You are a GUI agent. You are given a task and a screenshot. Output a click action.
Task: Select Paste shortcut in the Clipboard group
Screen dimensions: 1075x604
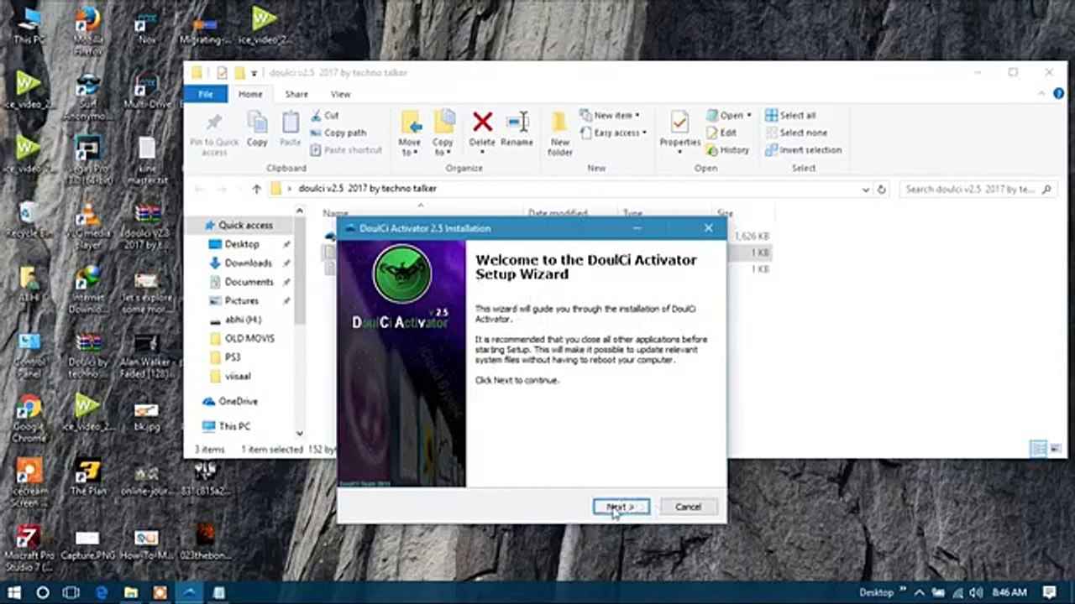(x=346, y=150)
